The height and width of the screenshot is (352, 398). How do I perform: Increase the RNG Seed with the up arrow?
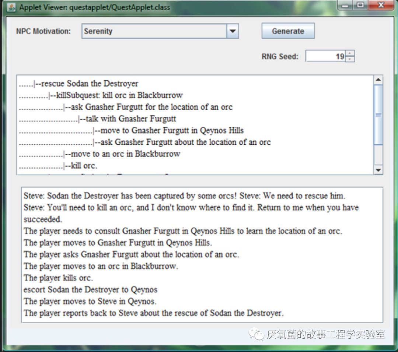click(350, 53)
